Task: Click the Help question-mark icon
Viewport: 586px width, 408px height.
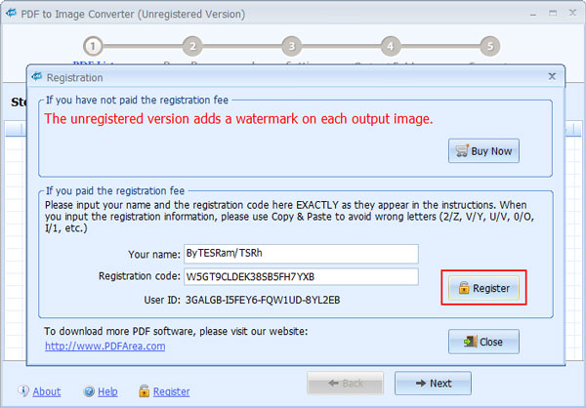Action: click(89, 391)
